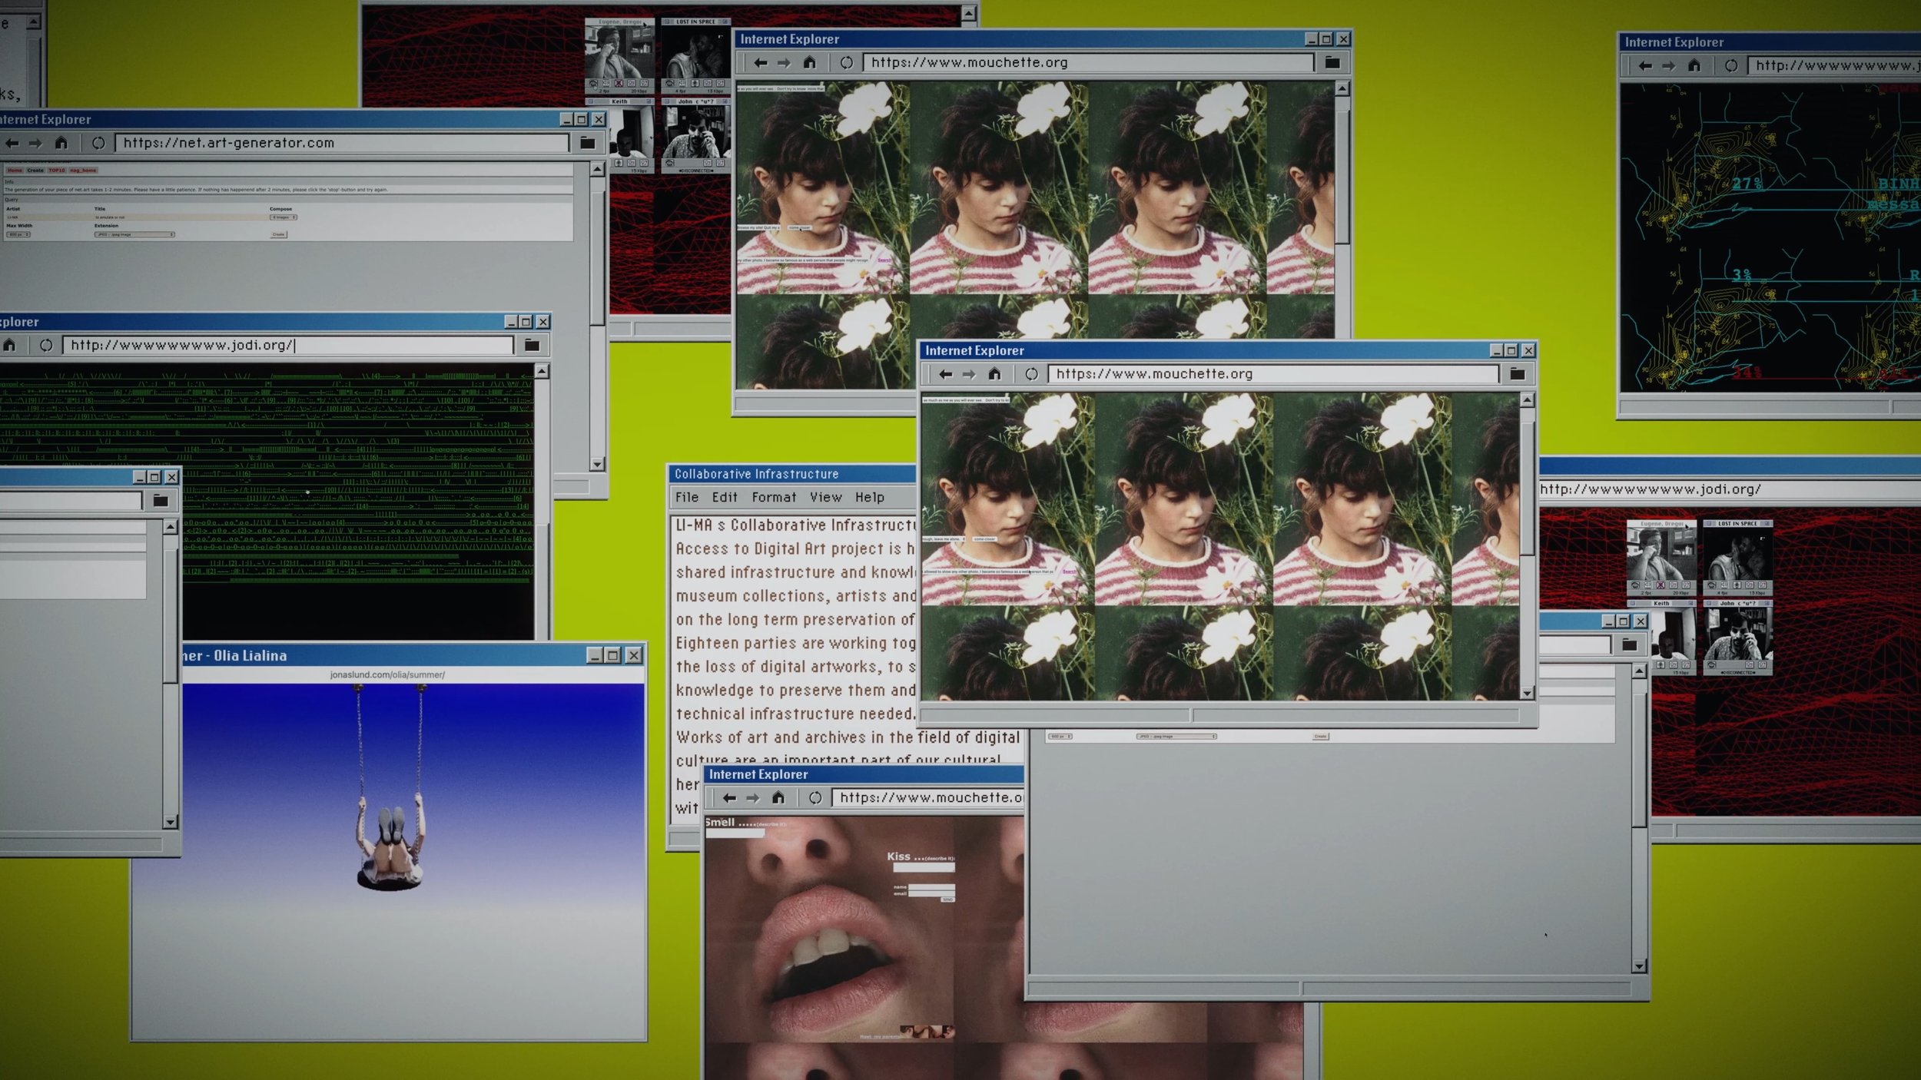Click address bar of left jodi.org window
Viewport: 1921px width, 1080px height.
(x=288, y=346)
